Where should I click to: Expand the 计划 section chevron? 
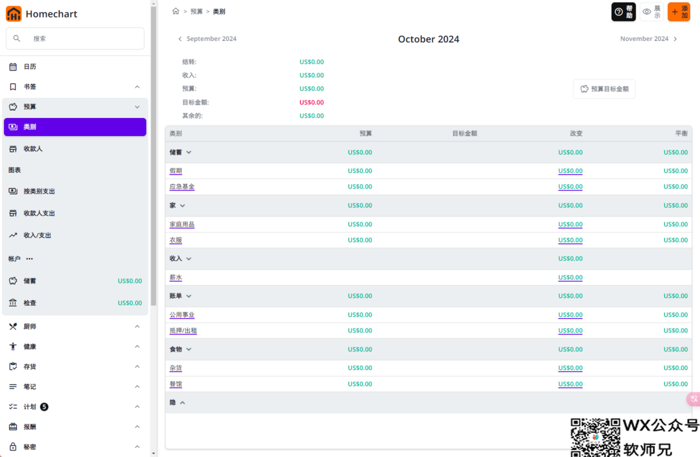(137, 406)
